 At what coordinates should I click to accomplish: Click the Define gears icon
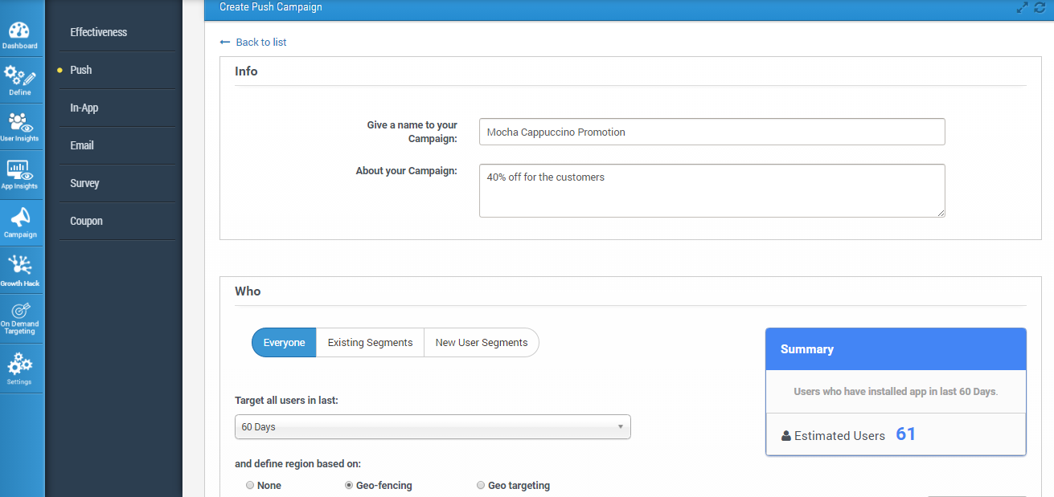(x=20, y=77)
